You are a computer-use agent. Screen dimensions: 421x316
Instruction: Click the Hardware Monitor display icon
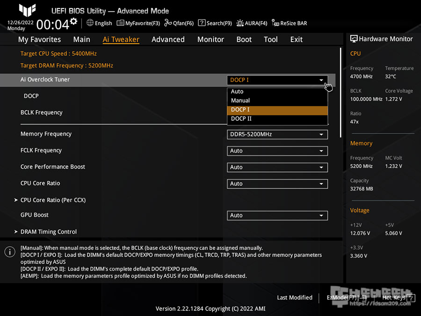click(x=354, y=39)
